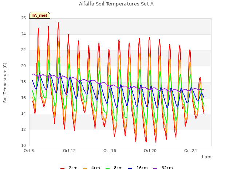Click the 14 y-axis tick label
Screen dimensions: 233x175
[23, 114]
